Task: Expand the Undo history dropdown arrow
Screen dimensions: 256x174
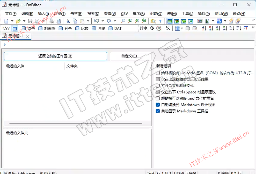Action: (103, 21)
